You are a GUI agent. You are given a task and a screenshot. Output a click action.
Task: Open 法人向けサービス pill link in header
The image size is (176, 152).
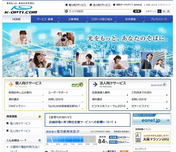click(x=100, y=5)
